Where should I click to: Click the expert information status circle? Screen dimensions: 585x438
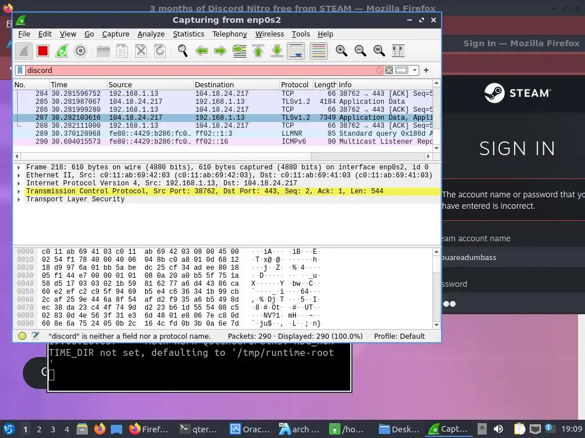[22, 336]
